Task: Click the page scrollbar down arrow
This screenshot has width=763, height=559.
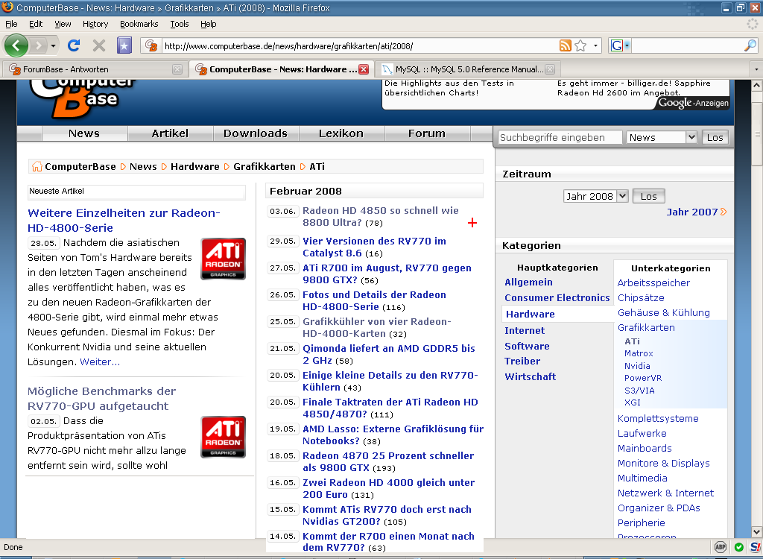Action: (757, 531)
